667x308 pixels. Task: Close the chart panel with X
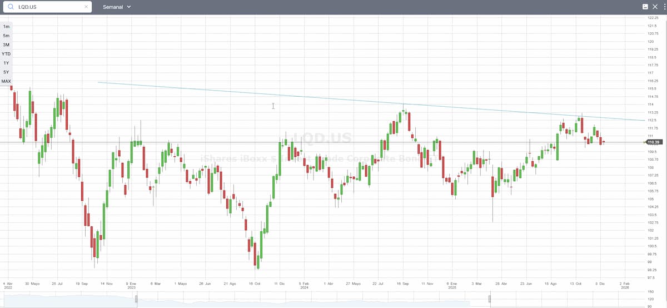pyautogui.click(x=655, y=7)
